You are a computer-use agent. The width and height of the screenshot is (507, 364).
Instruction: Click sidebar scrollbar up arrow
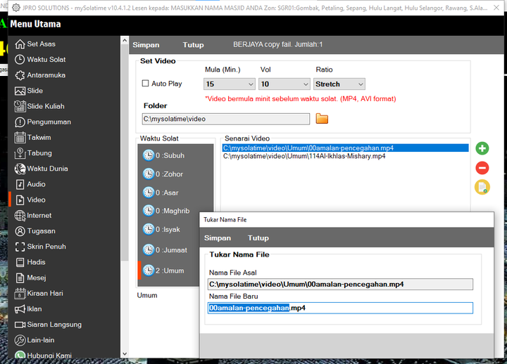coord(125,40)
